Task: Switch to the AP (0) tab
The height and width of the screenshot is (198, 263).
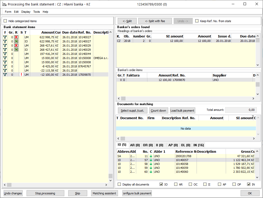Action: (x=173, y=145)
